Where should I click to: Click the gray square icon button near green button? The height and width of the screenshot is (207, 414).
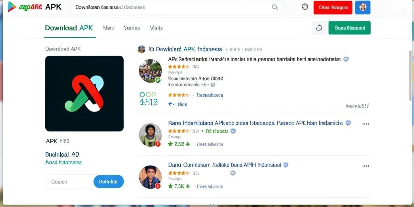pyautogui.click(x=319, y=28)
